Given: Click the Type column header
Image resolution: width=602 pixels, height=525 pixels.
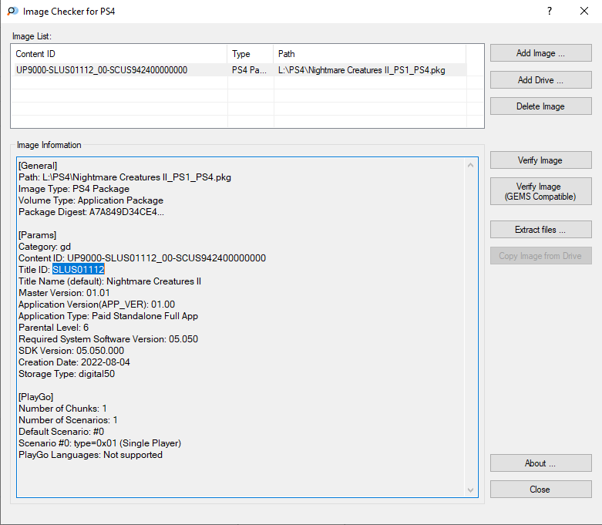Looking at the screenshot, I should coord(251,54).
